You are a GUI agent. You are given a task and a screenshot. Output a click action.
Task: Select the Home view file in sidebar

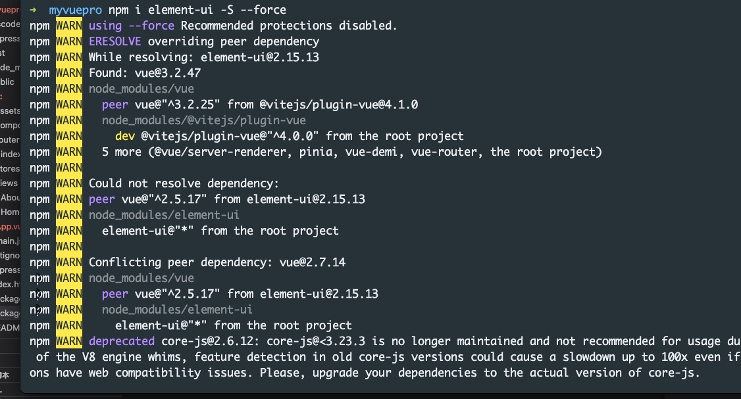click(10, 212)
